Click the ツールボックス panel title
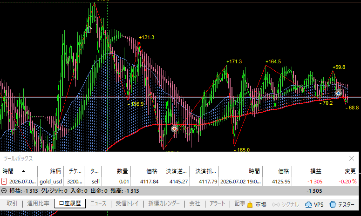This screenshot has height=216, width=361. [18, 158]
